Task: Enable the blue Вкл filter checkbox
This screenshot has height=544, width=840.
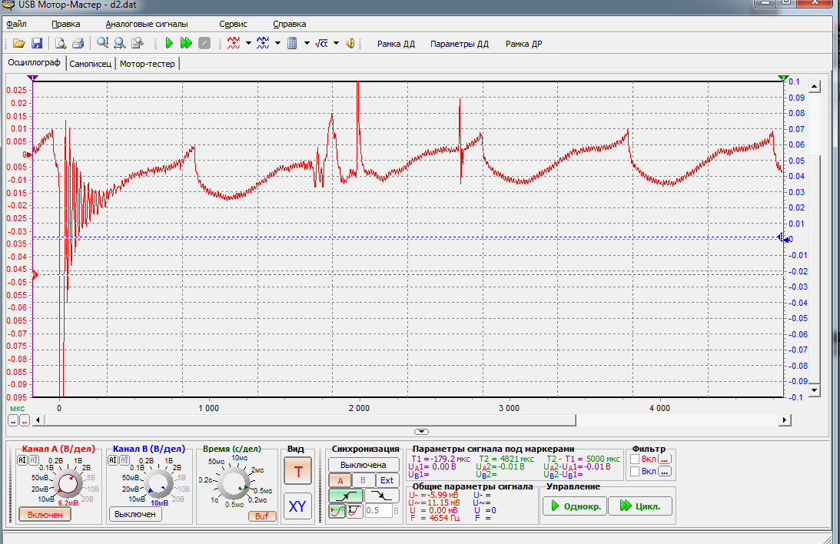Action: 635,472
